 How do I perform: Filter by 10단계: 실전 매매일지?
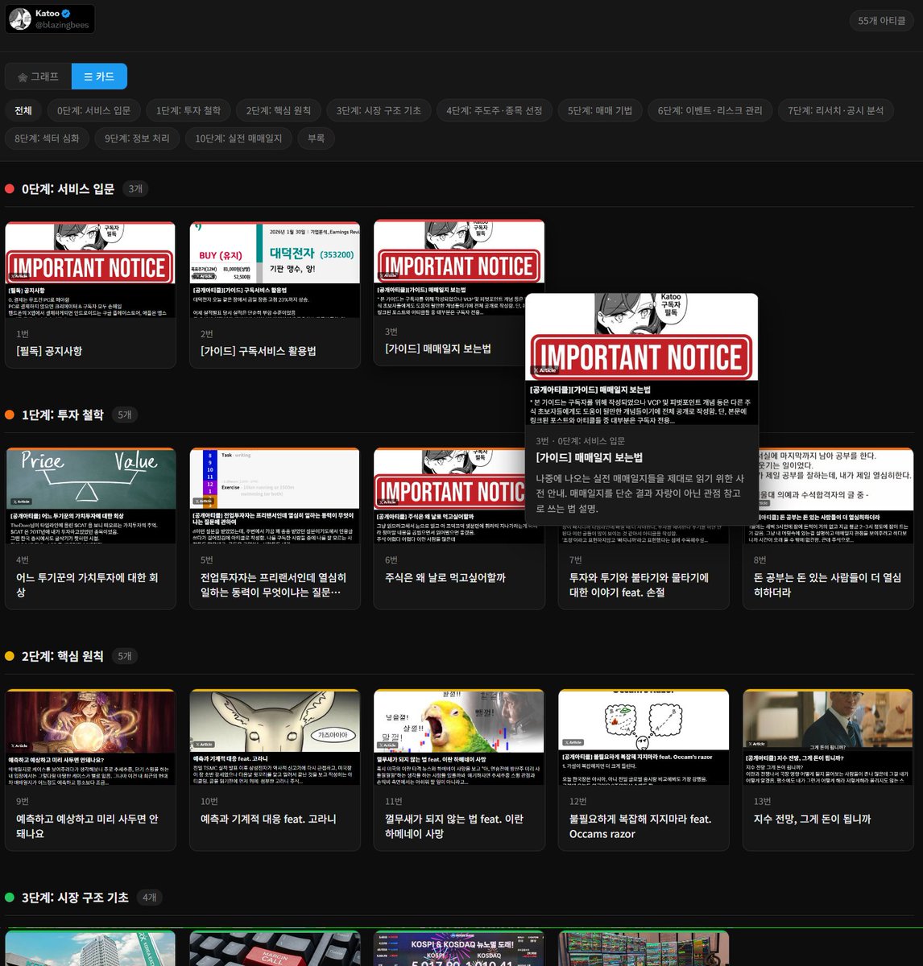coord(238,138)
